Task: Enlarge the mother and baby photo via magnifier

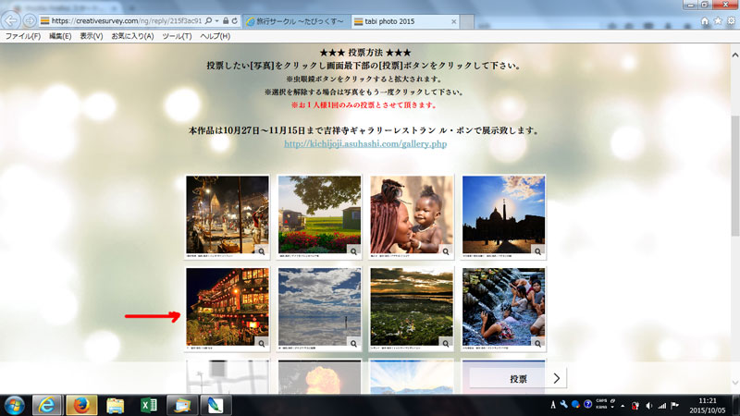Action: click(x=446, y=251)
